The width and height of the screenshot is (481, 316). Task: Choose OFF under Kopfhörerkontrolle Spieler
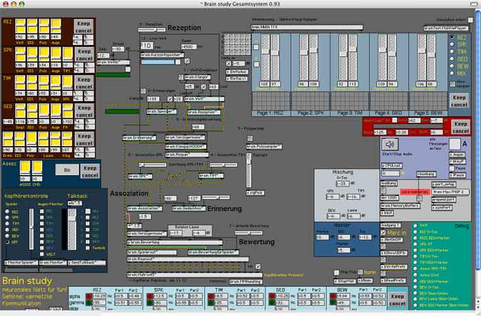[8, 242]
